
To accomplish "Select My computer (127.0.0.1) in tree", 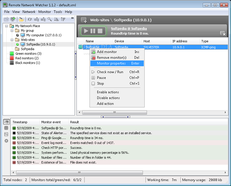I will 44,35.
